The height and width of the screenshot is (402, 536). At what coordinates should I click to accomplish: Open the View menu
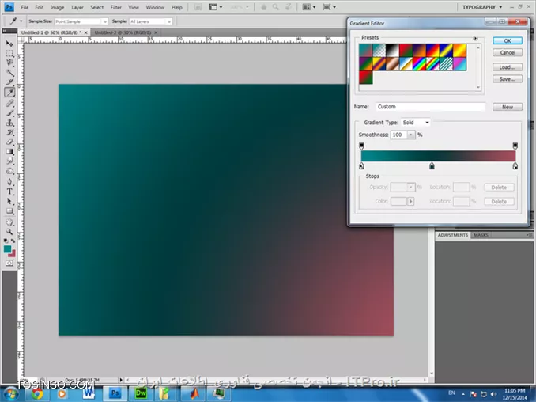(134, 7)
